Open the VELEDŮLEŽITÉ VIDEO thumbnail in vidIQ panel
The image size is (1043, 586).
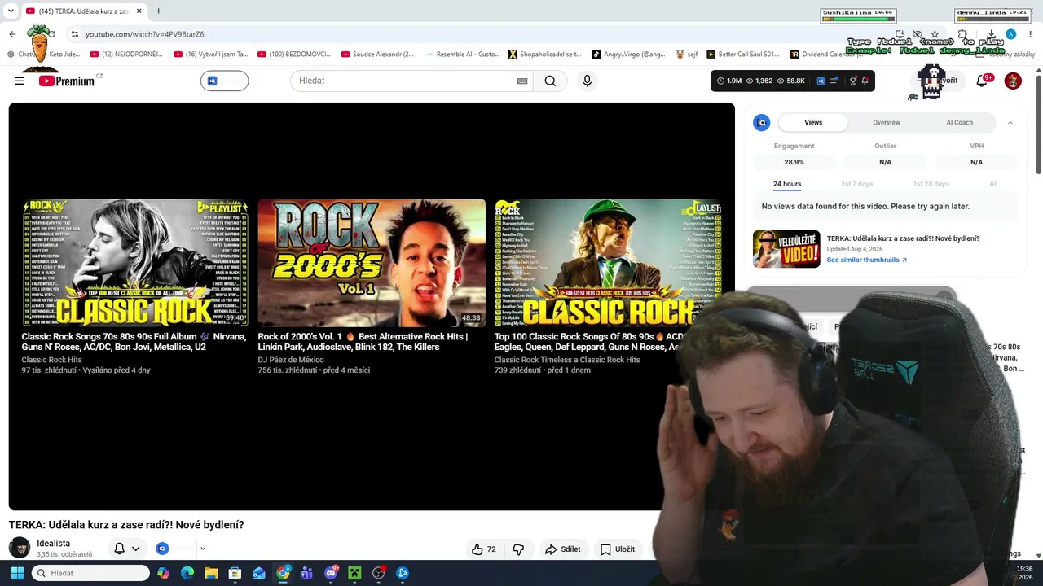tap(786, 249)
